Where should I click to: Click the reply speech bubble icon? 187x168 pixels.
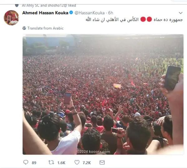[x=26, y=162]
